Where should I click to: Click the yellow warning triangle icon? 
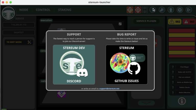172,22
